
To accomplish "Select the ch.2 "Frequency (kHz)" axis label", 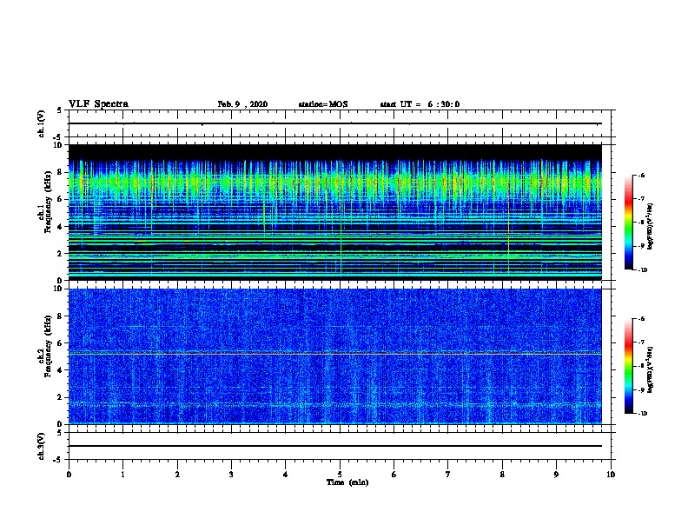I will coord(48,346).
